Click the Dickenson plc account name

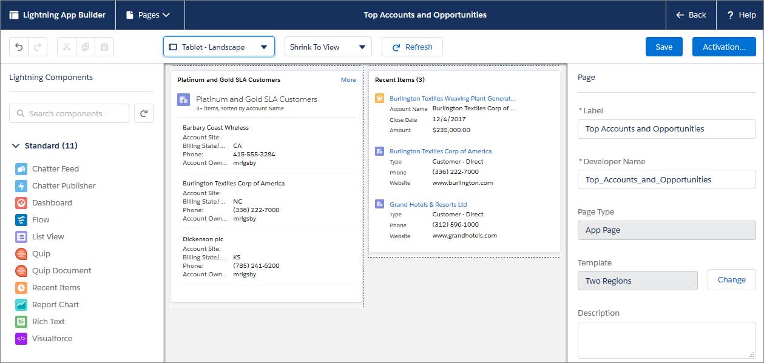[203, 239]
